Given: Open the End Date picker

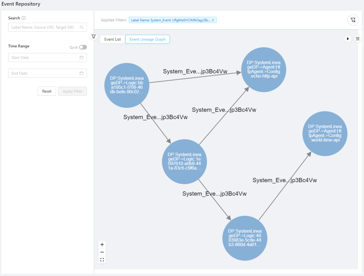Looking at the screenshot, I should 47,73.
